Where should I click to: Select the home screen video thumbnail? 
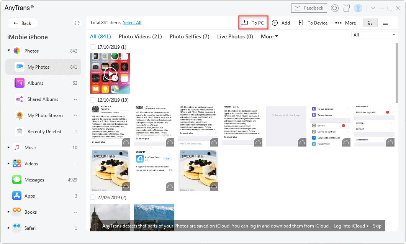[110, 73]
